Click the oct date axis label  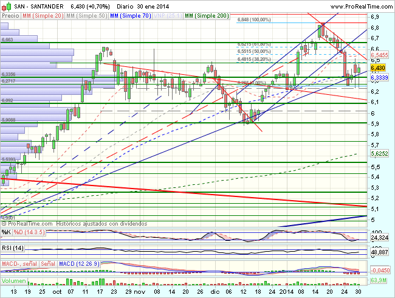point(57,292)
